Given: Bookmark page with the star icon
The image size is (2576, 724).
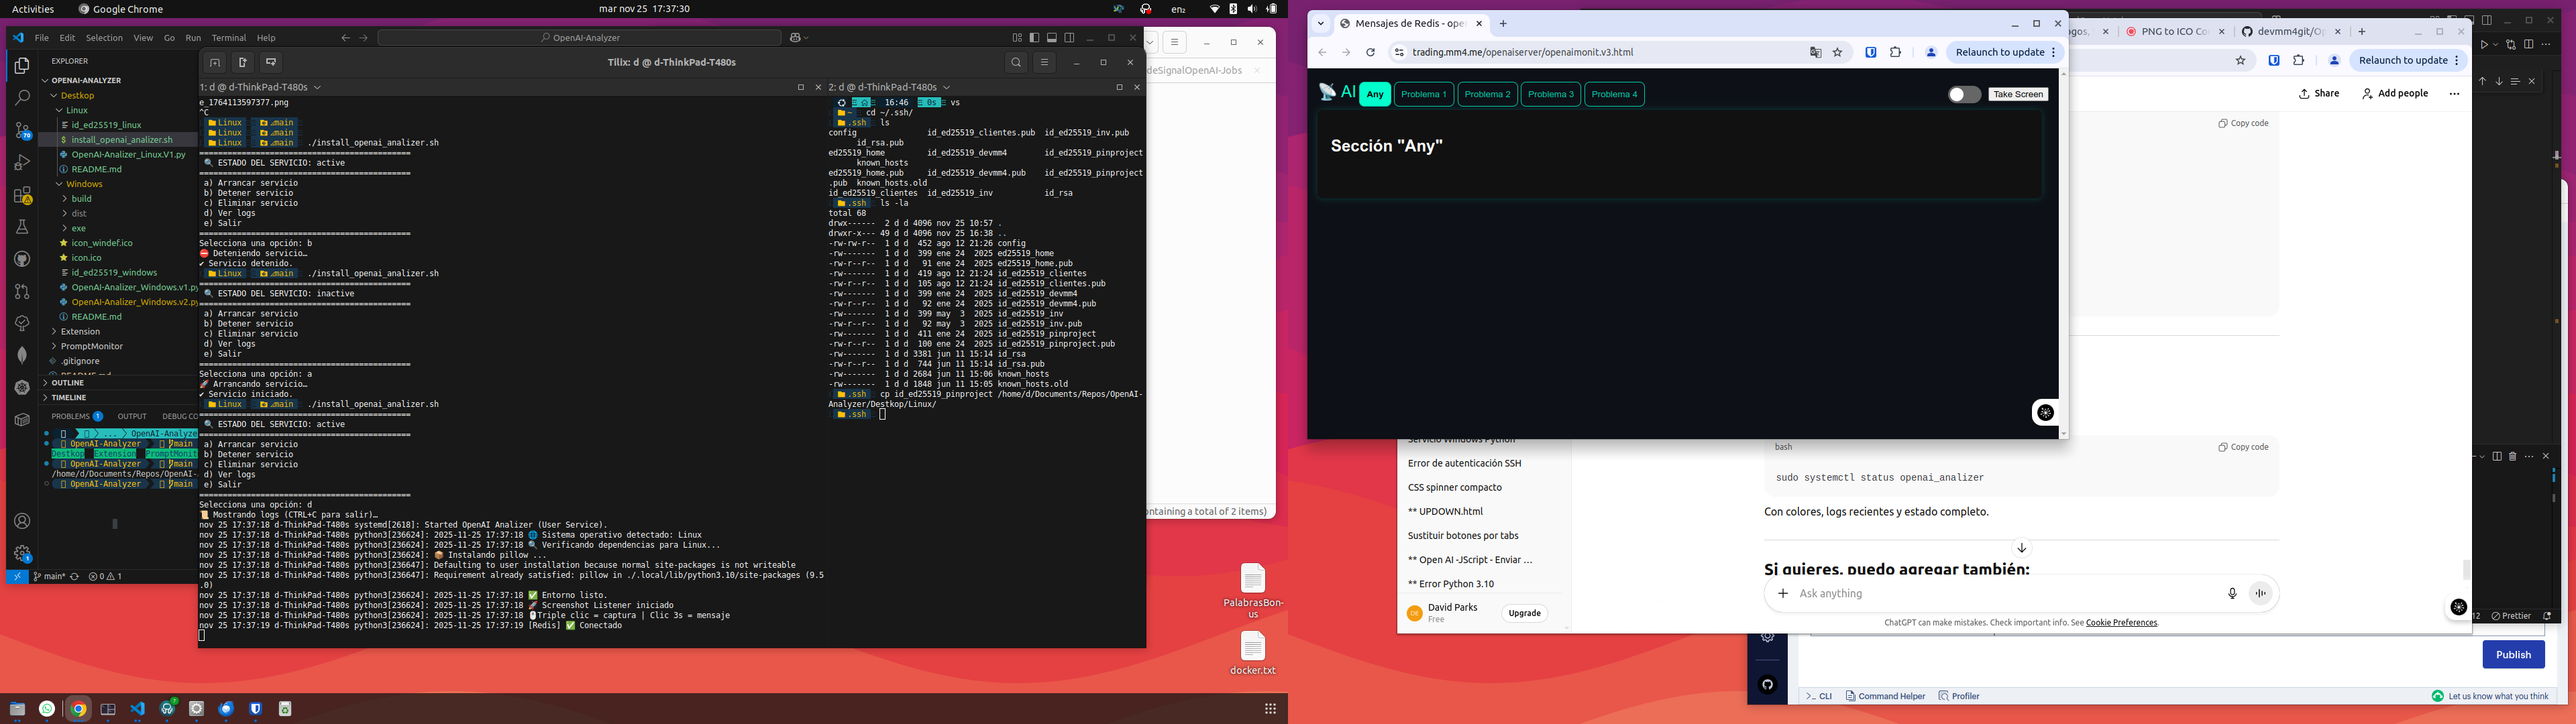Looking at the screenshot, I should (x=1837, y=53).
